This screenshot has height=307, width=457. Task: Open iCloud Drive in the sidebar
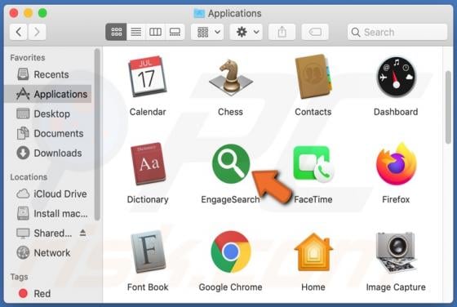[x=48, y=194]
